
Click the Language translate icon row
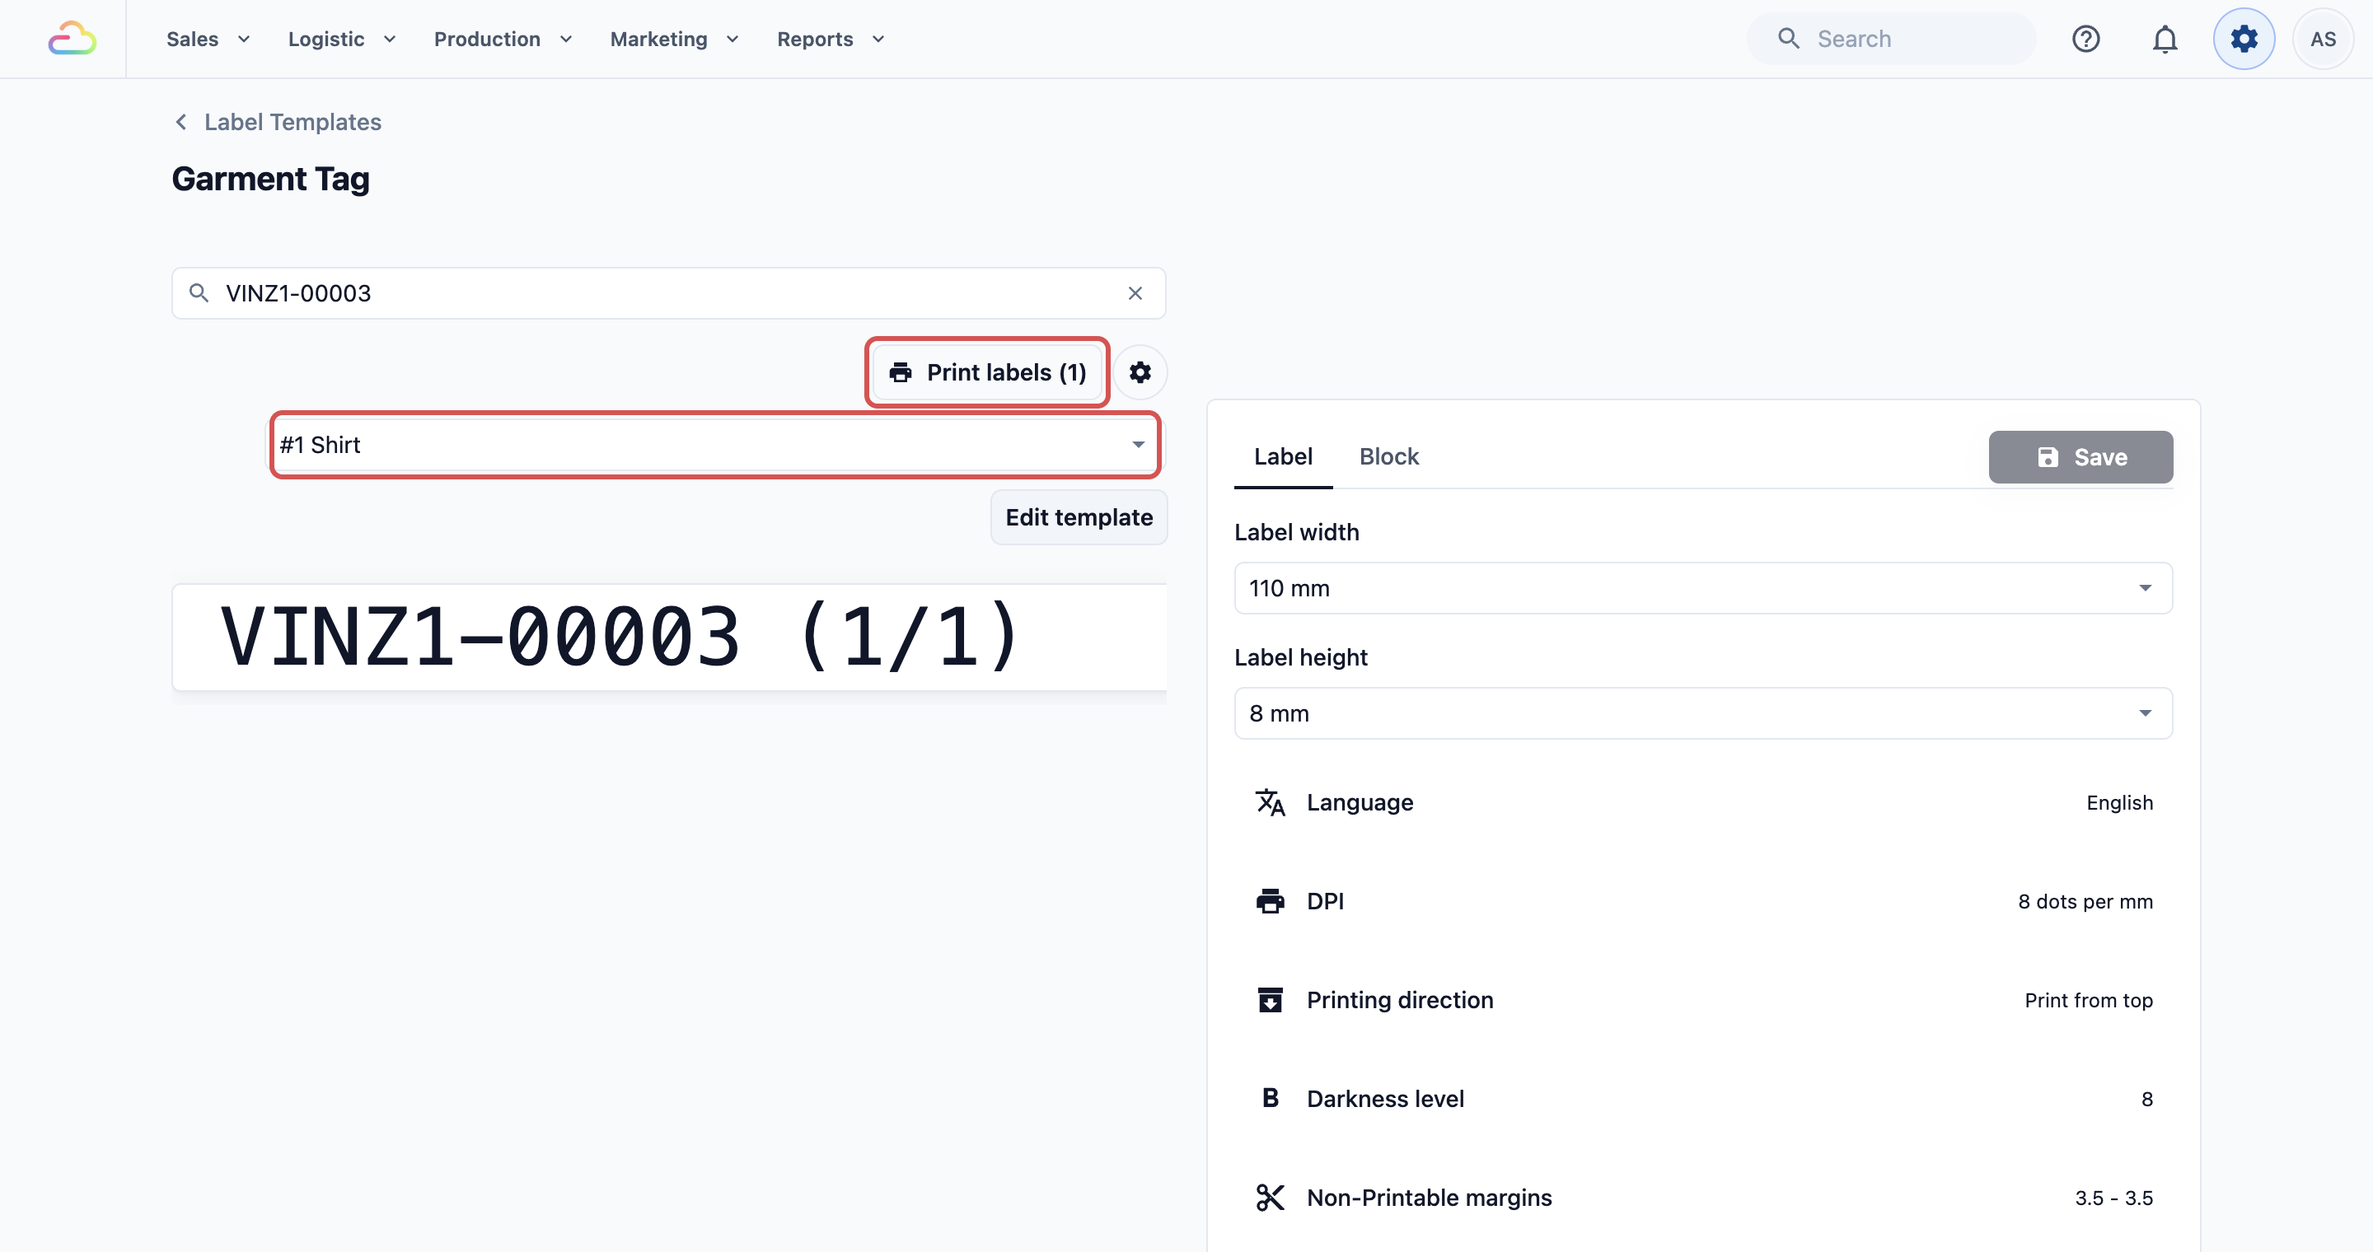(1703, 803)
